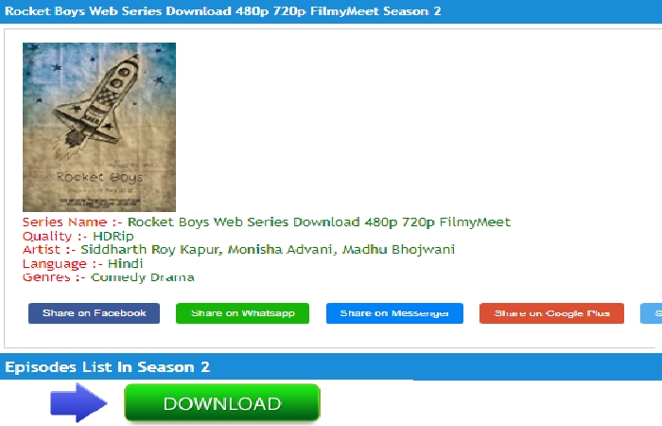
Task: Click the blue arrow icon beside Download
Action: [78, 402]
